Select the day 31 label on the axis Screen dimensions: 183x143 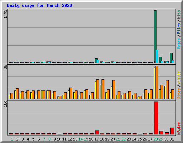172,139
